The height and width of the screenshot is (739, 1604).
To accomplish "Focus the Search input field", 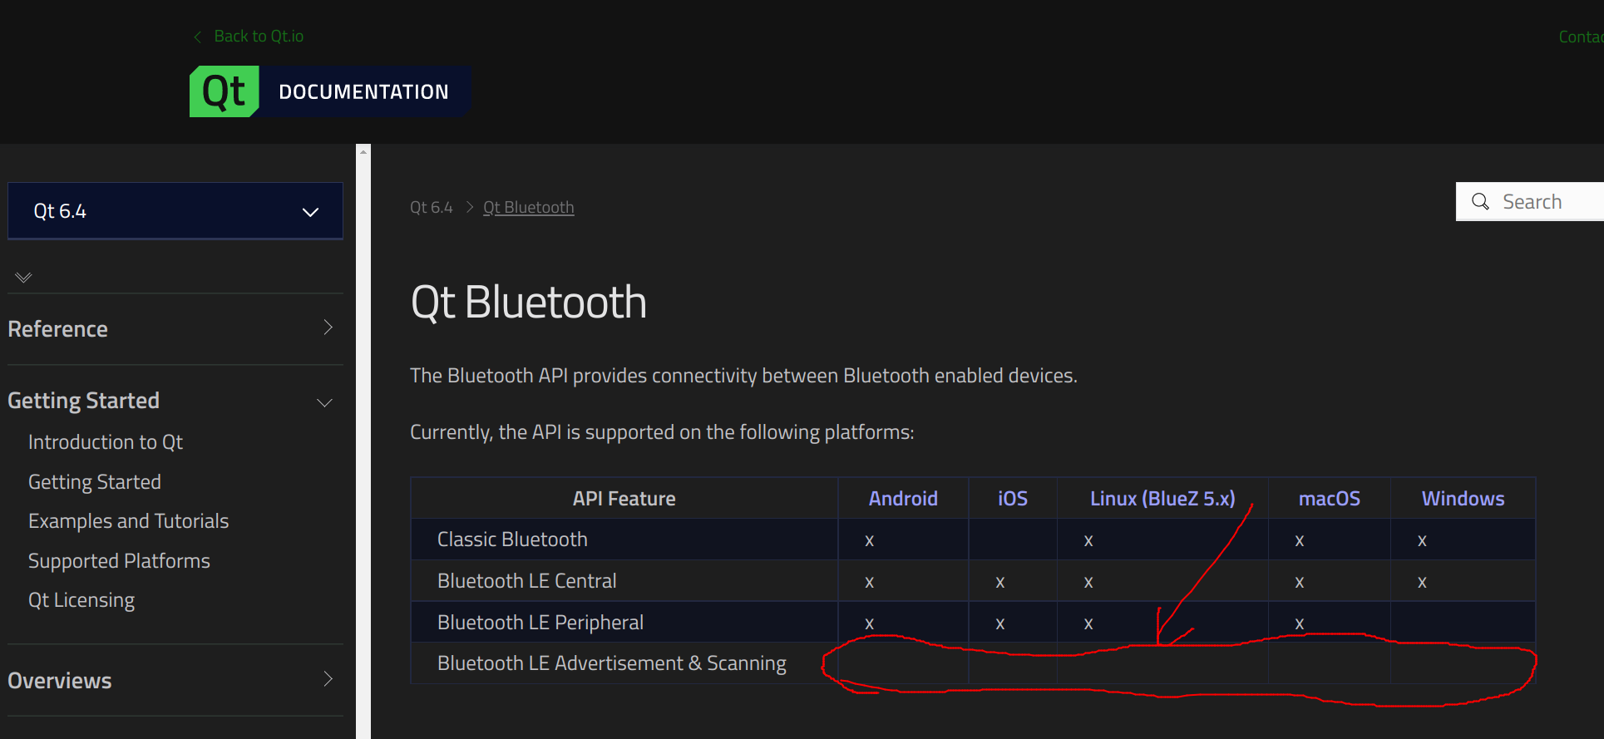I will click(1530, 201).
